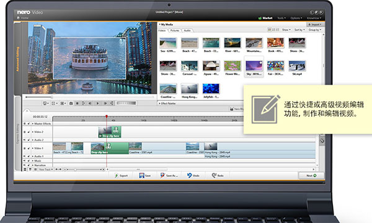Open the Tools menu
The width and height of the screenshot is (372, 223).
coord(281,18)
